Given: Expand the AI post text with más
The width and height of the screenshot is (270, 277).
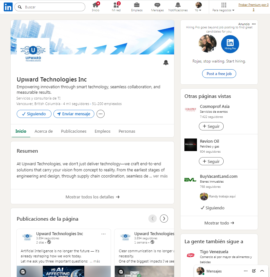Looking at the screenshot, I should point(97,261).
